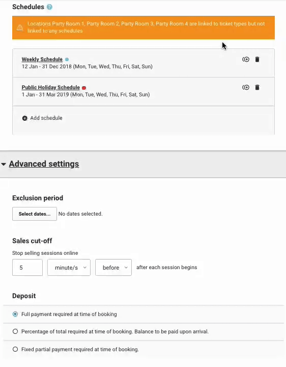This screenshot has height=367, width=286.
Task: Click the sales cut-off number field showing 5
Action: [x=27, y=267]
